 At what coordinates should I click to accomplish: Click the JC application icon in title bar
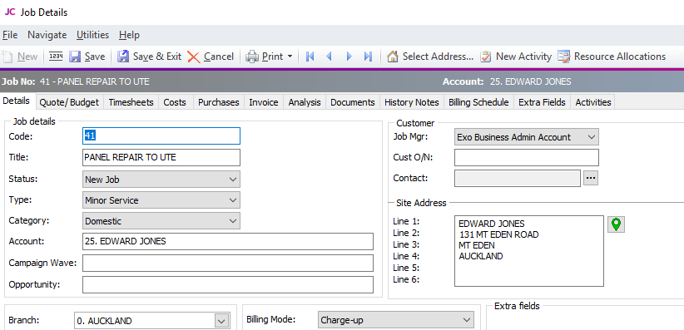coord(10,12)
